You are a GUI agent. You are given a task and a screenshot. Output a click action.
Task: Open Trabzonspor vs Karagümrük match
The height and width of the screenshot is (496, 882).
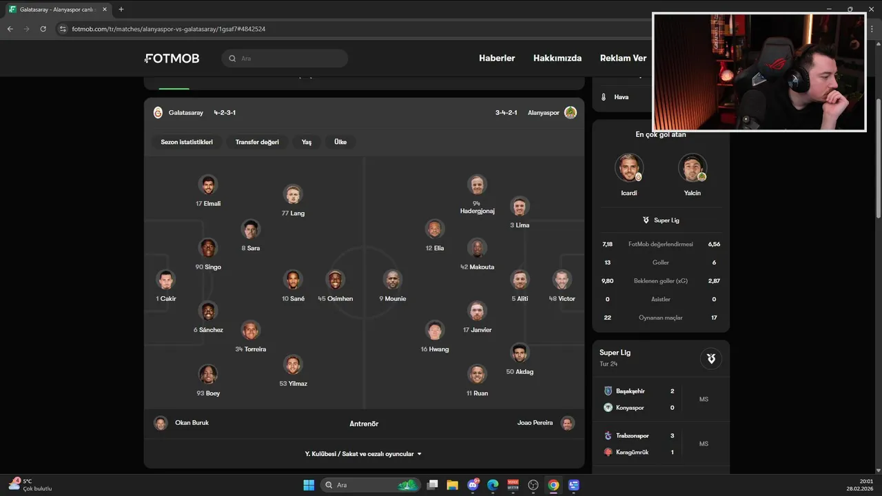click(660, 444)
